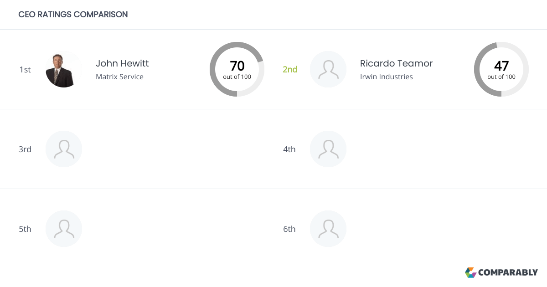This screenshot has width=547, height=287.
Task: Click Ricardo Teamor's placeholder avatar icon
Action: click(x=328, y=69)
